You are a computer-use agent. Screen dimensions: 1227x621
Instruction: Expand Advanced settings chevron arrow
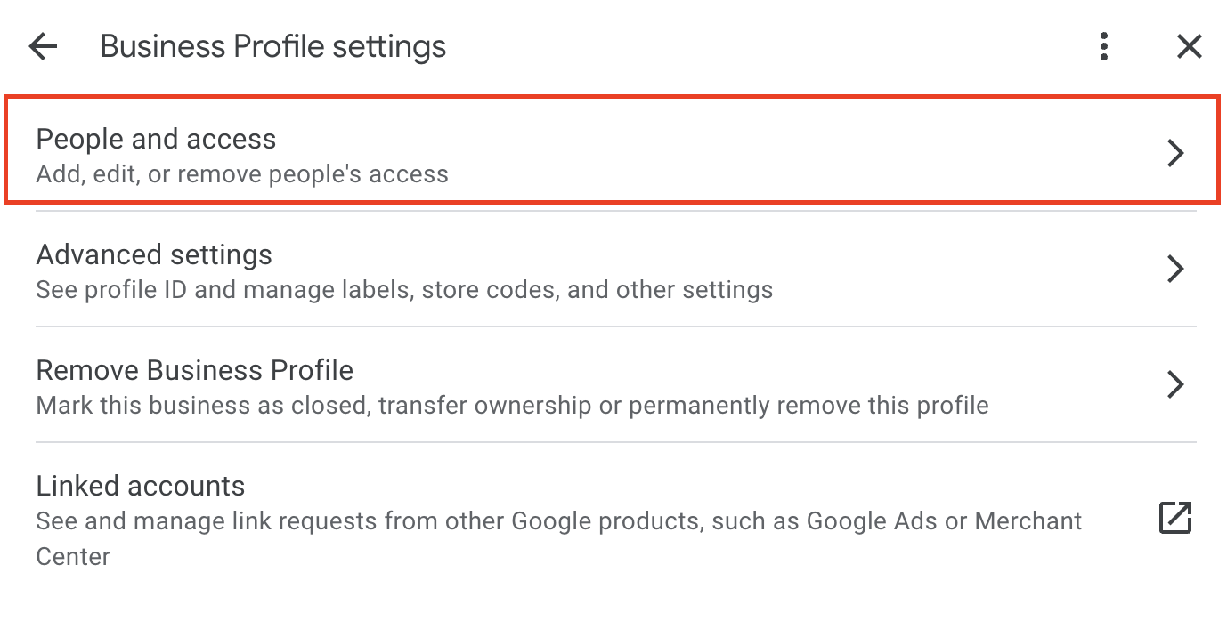click(1175, 269)
